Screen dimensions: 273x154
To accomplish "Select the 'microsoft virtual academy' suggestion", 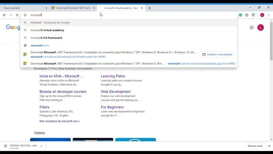I will click(129, 30).
